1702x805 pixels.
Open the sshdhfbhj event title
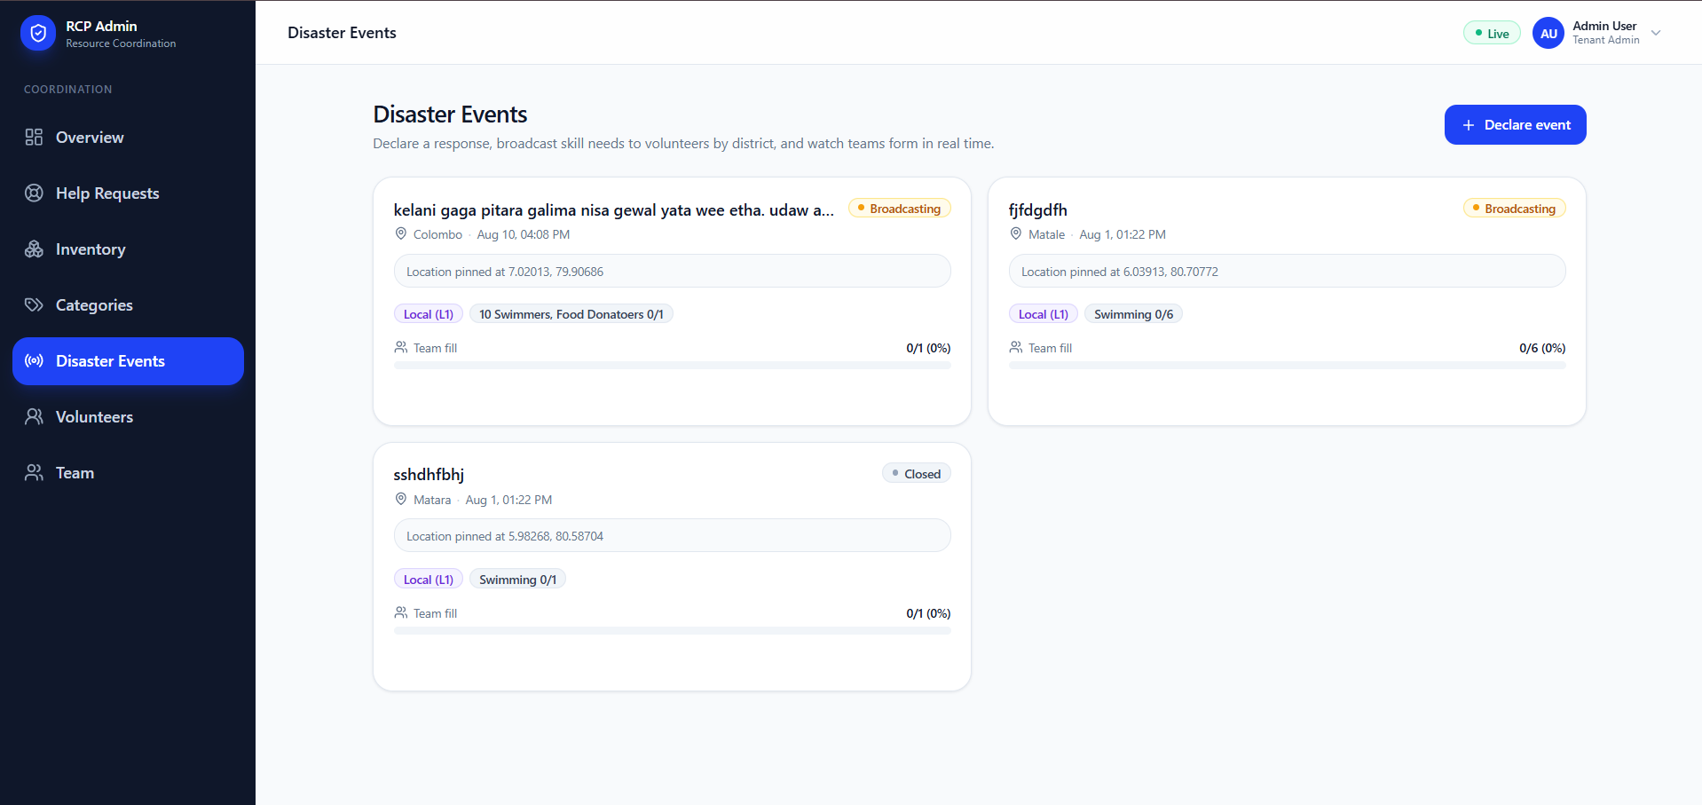point(429,474)
